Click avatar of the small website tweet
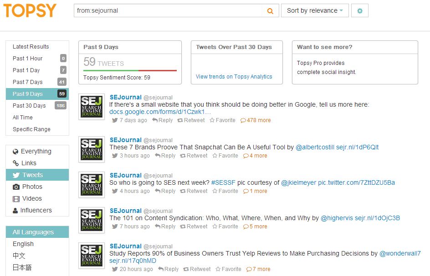The height and width of the screenshot is (276, 430). [x=92, y=107]
